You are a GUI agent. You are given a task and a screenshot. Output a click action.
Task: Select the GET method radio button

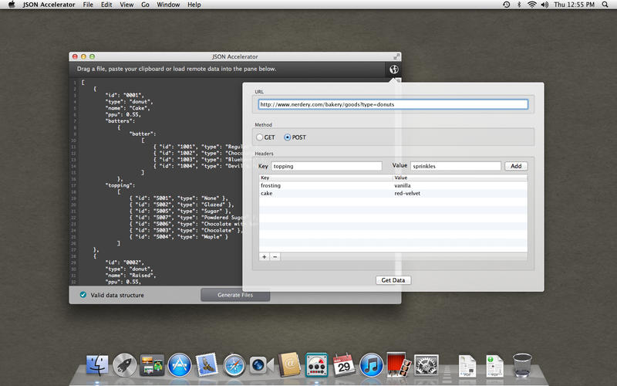coord(259,137)
